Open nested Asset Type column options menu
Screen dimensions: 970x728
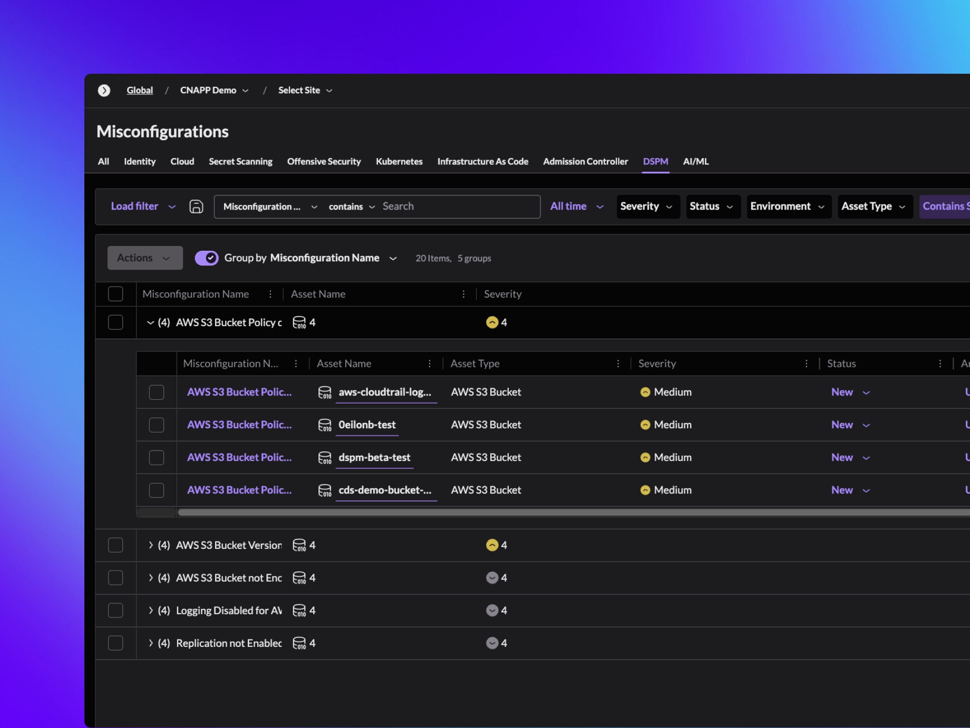pyautogui.click(x=618, y=364)
